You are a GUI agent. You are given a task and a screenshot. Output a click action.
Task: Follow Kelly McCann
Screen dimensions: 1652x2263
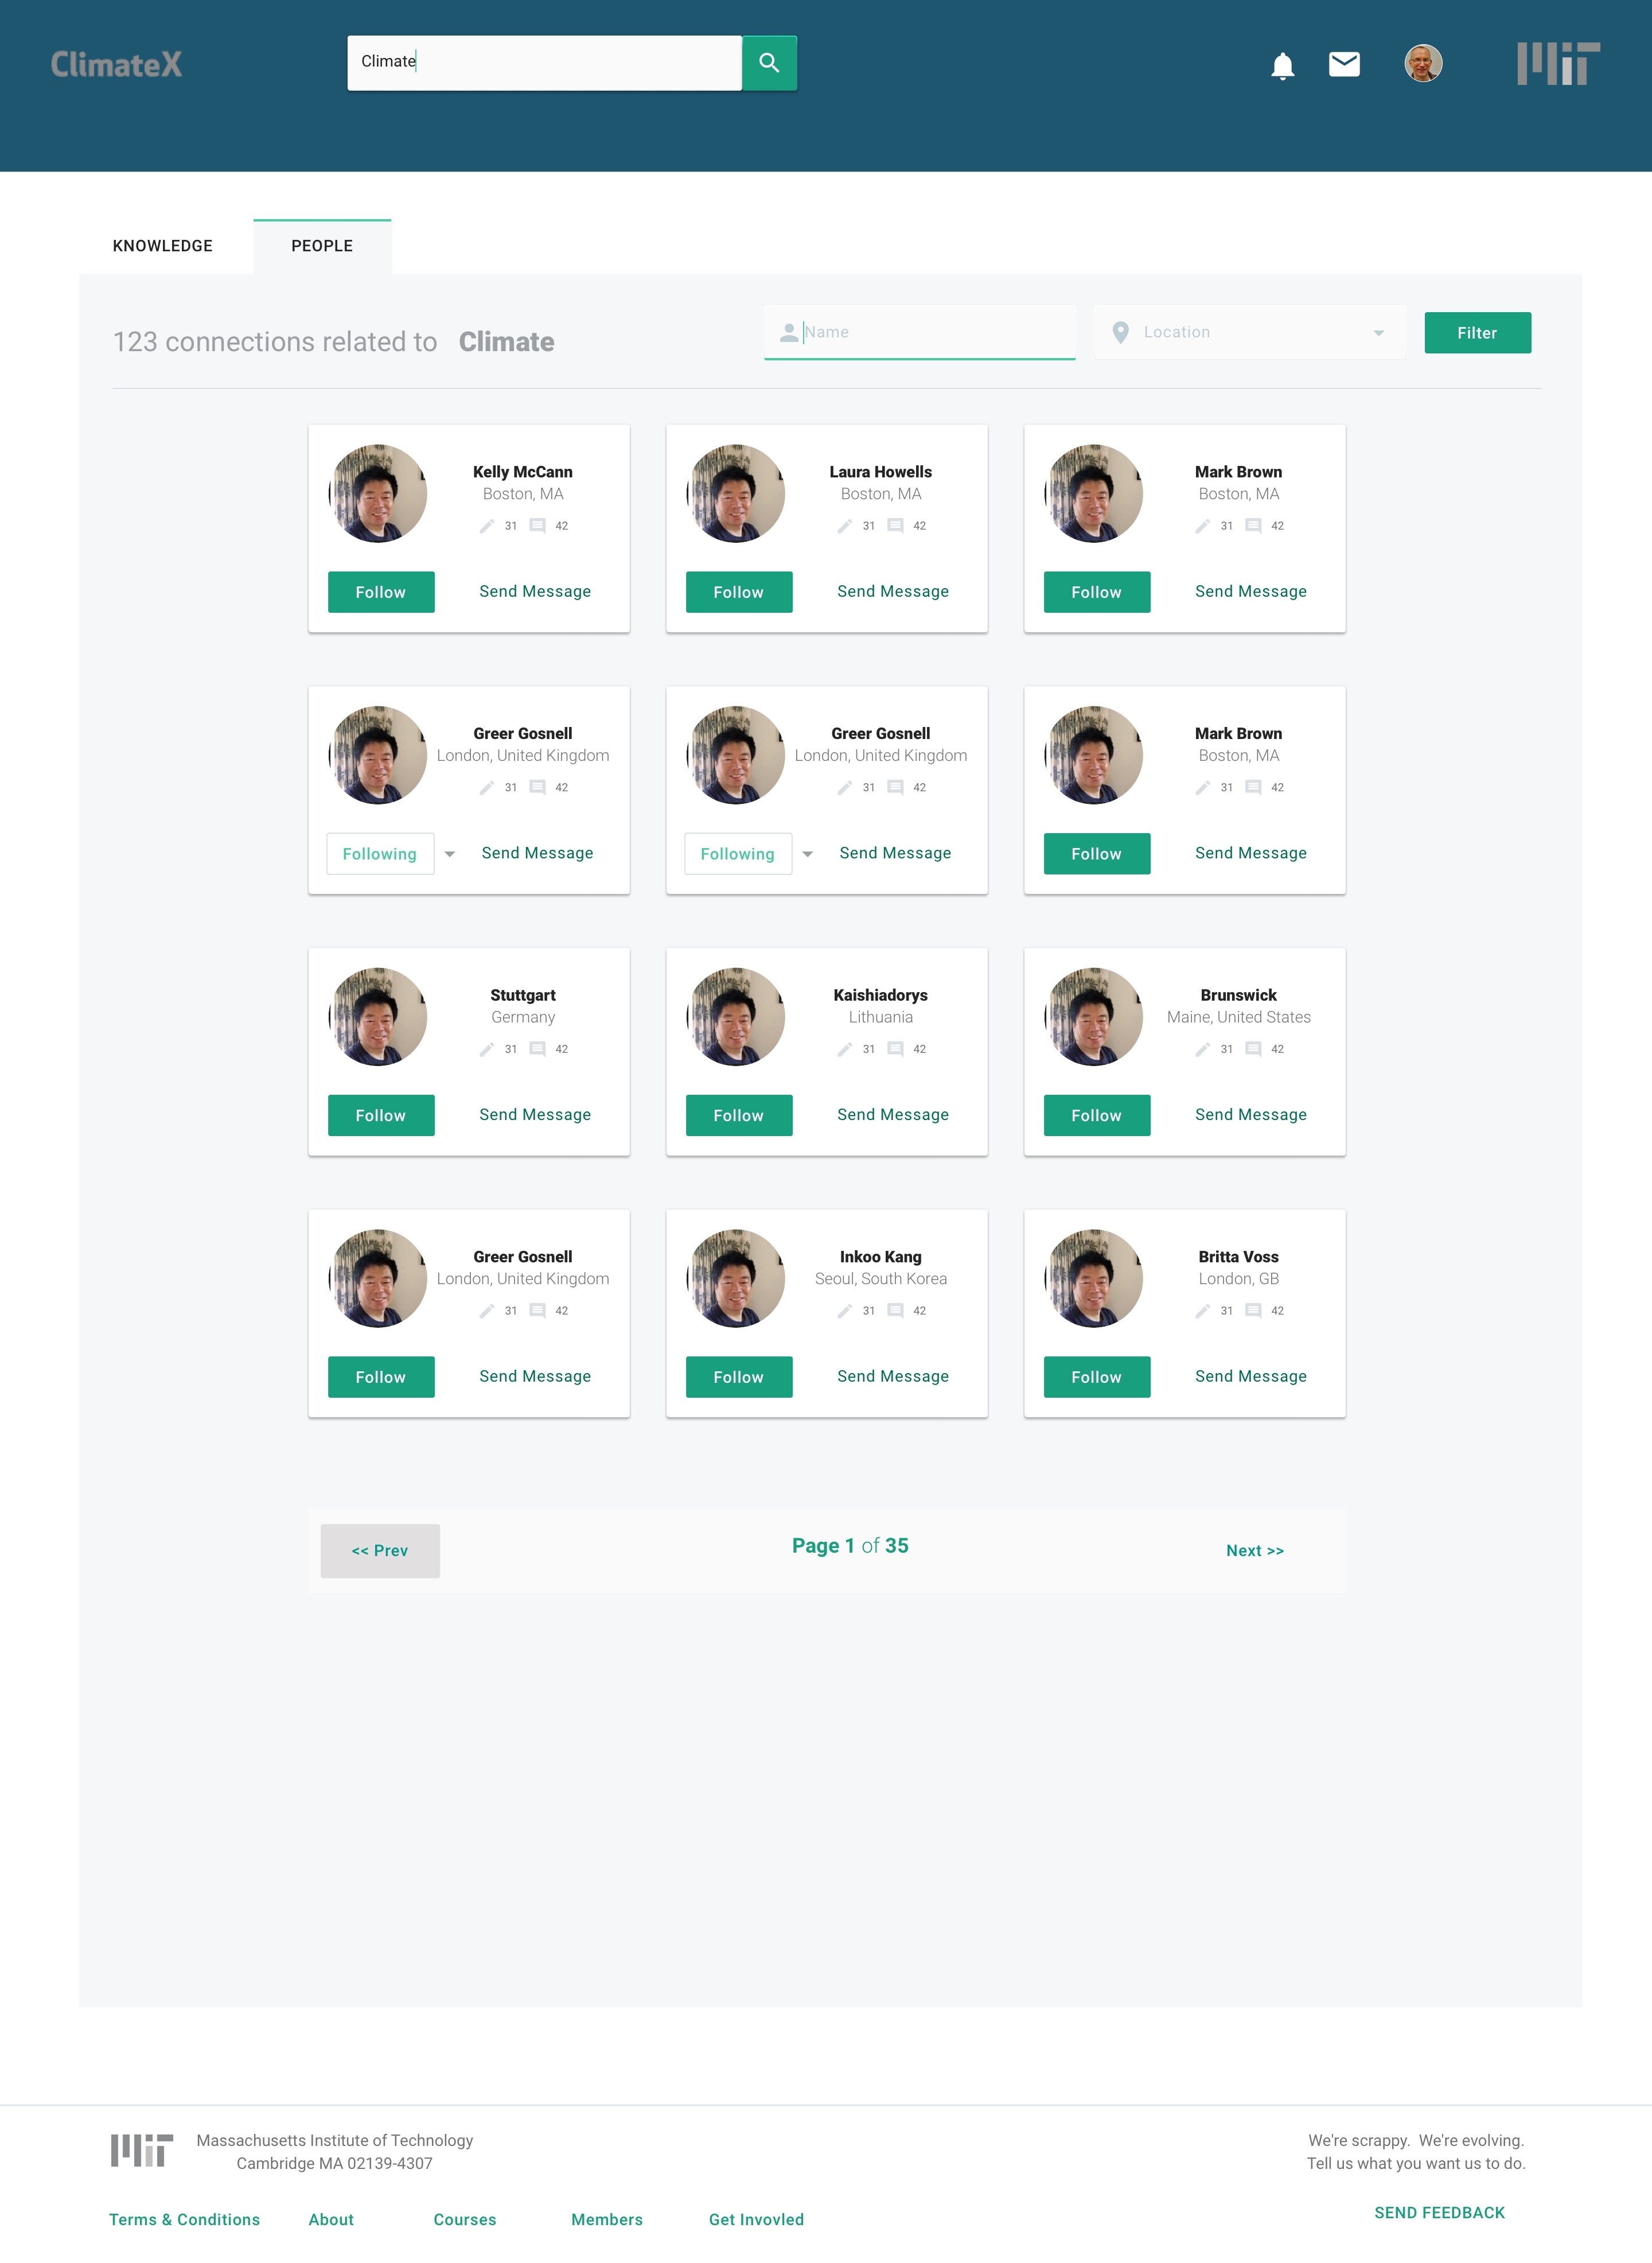(381, 592)
